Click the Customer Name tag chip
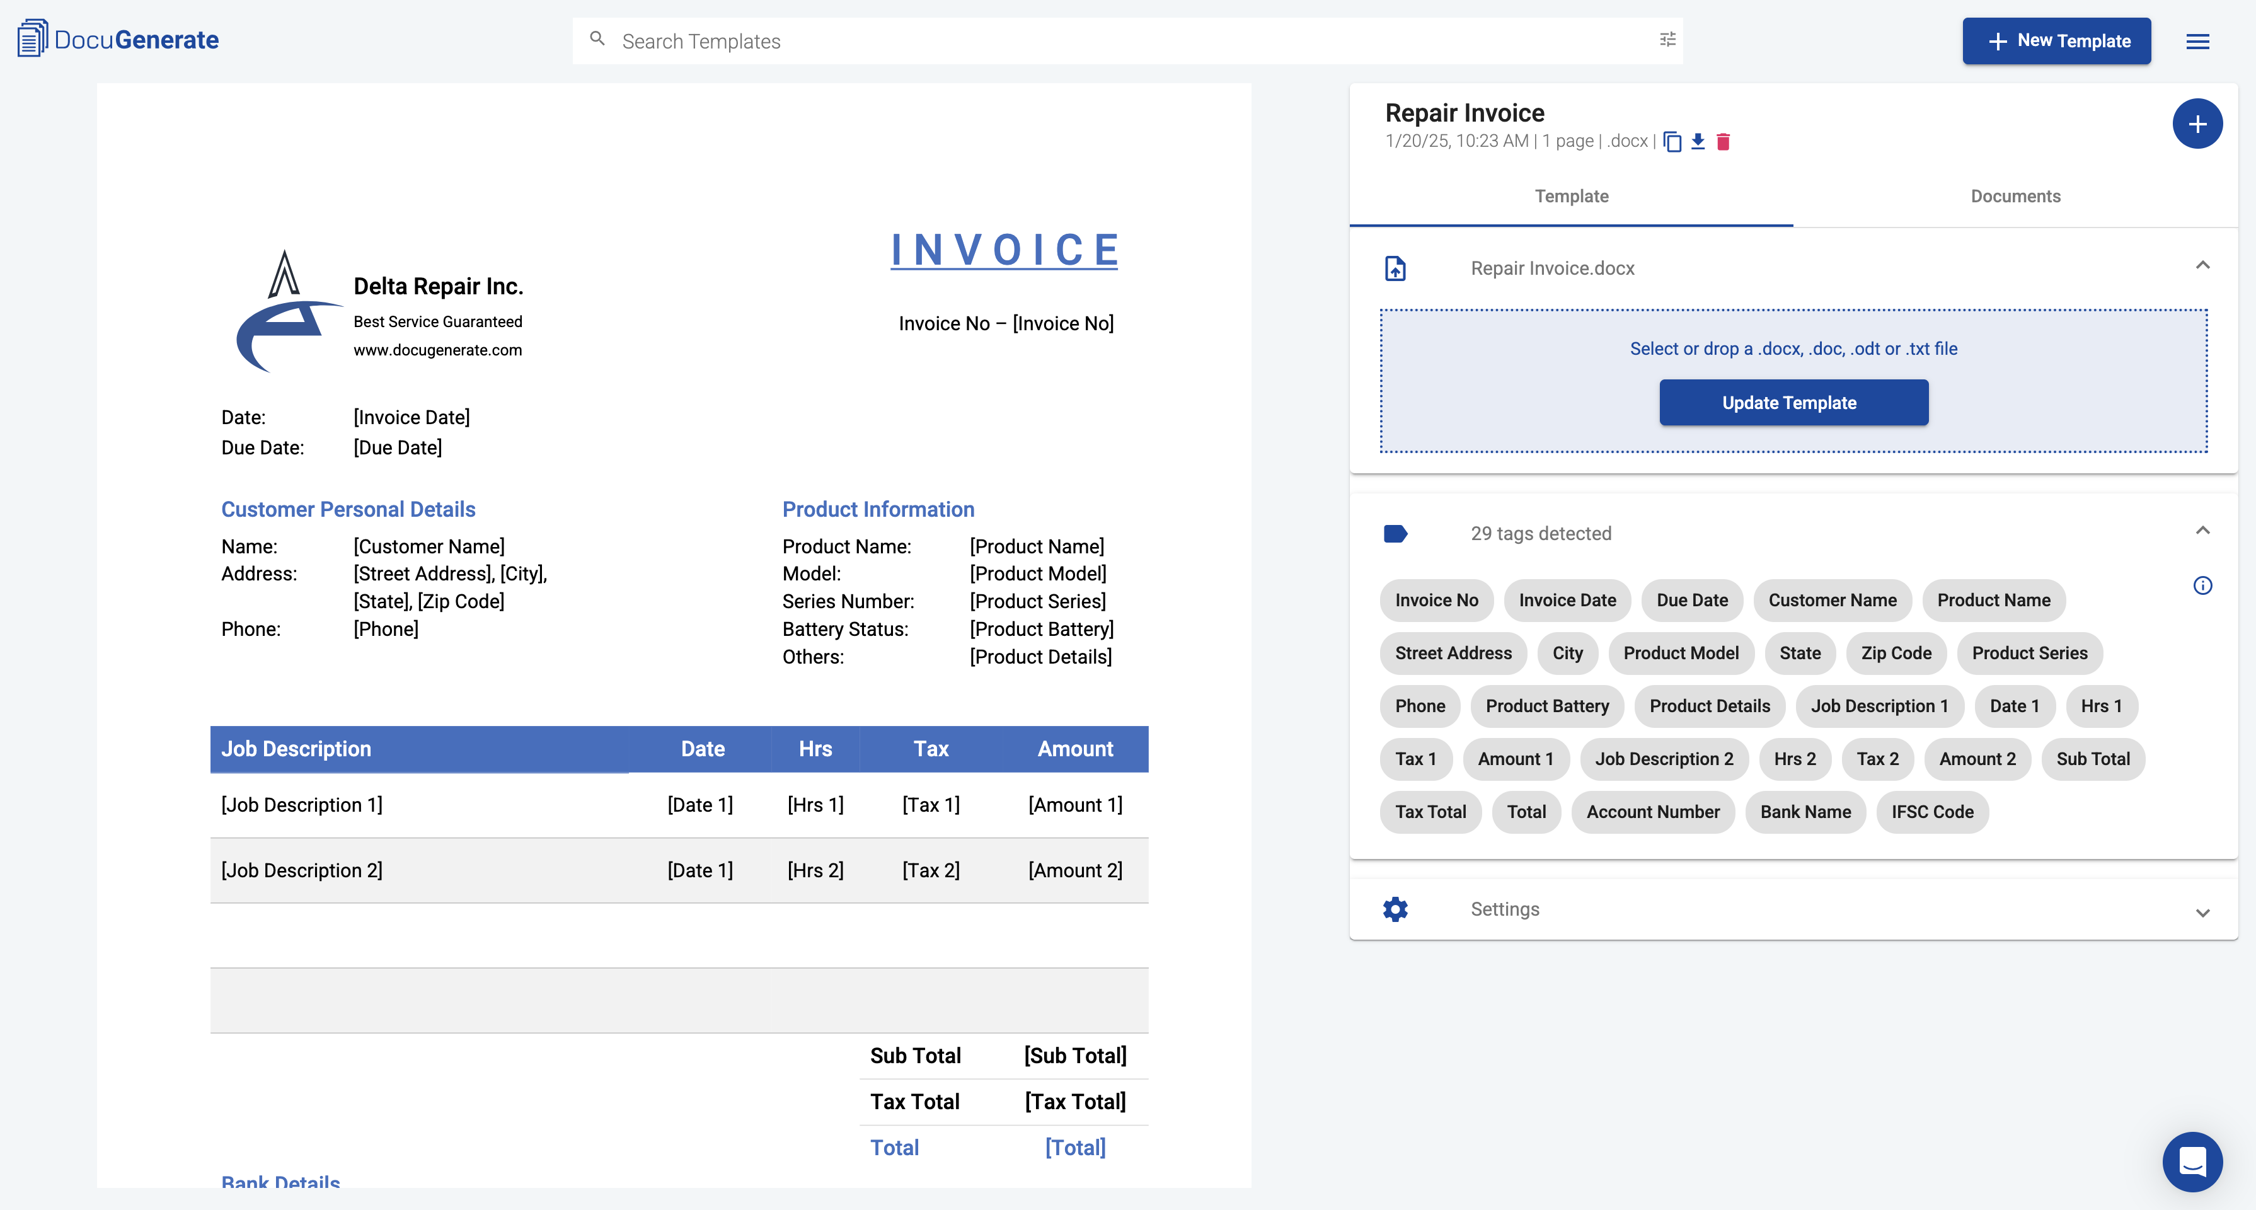 1831,601
